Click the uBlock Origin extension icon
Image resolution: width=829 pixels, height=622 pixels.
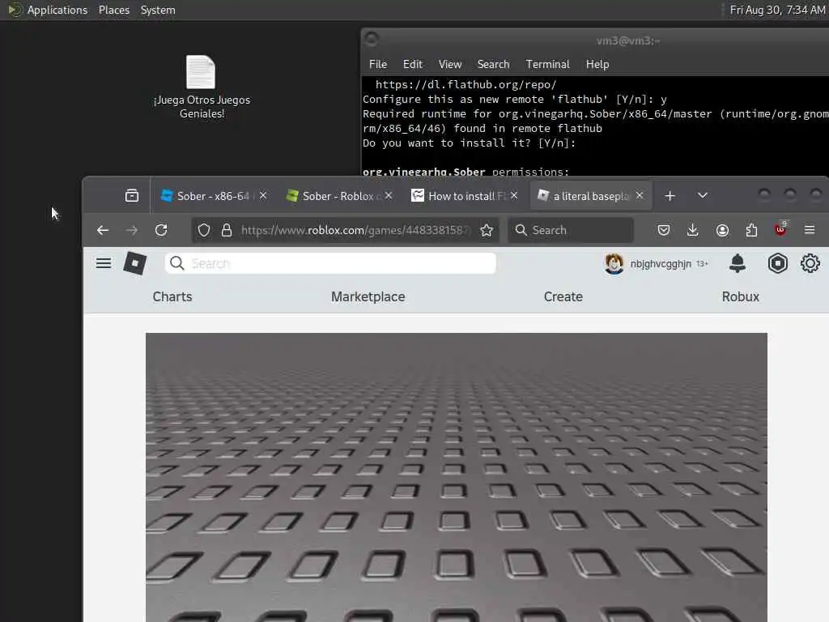(x=780, y=229)
